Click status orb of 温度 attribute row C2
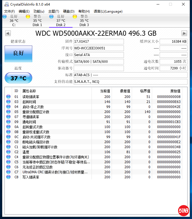 [8, 152]
